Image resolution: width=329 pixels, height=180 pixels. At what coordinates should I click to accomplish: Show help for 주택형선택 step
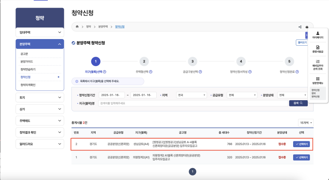click(x=151, y=72)
